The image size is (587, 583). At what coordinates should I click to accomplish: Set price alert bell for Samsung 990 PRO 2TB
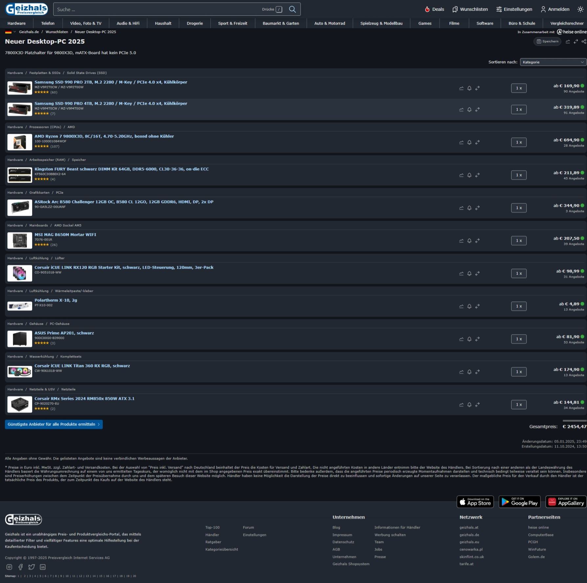[469, 88]
